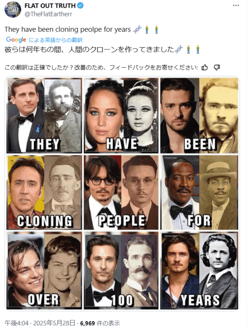Image resolution: width=248 pixels, height=328 pixels.
Task: Click the thumbs down translation feedback icon
Action: tap(217, 67)
